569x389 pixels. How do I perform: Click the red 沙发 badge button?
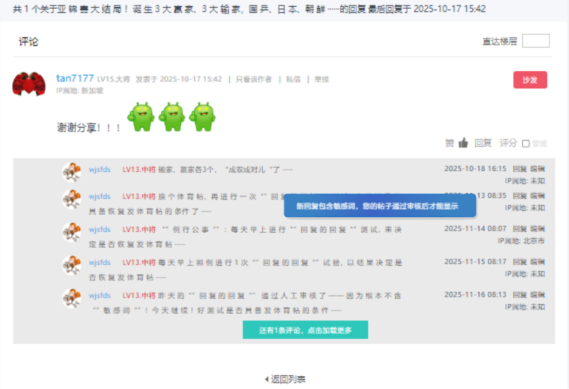click(x=530, y=80)
